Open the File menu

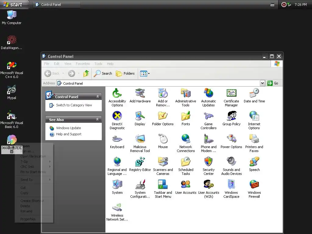pyautogui.click(x=47, y=64)
